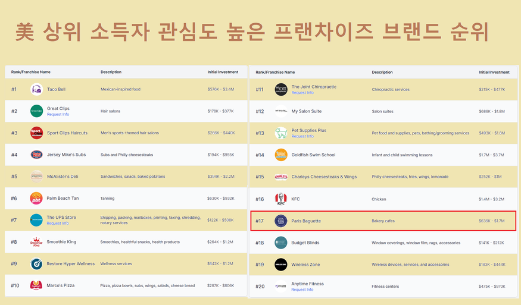Click the Marco's Pizza logo
521x305 pixels.
click(x=36, y=285)
